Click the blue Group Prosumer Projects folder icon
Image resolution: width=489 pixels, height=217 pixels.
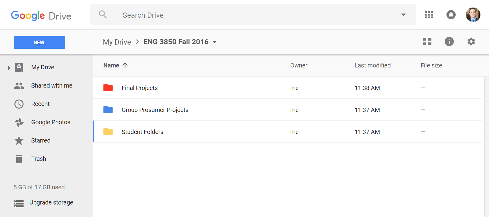[108, 110]
